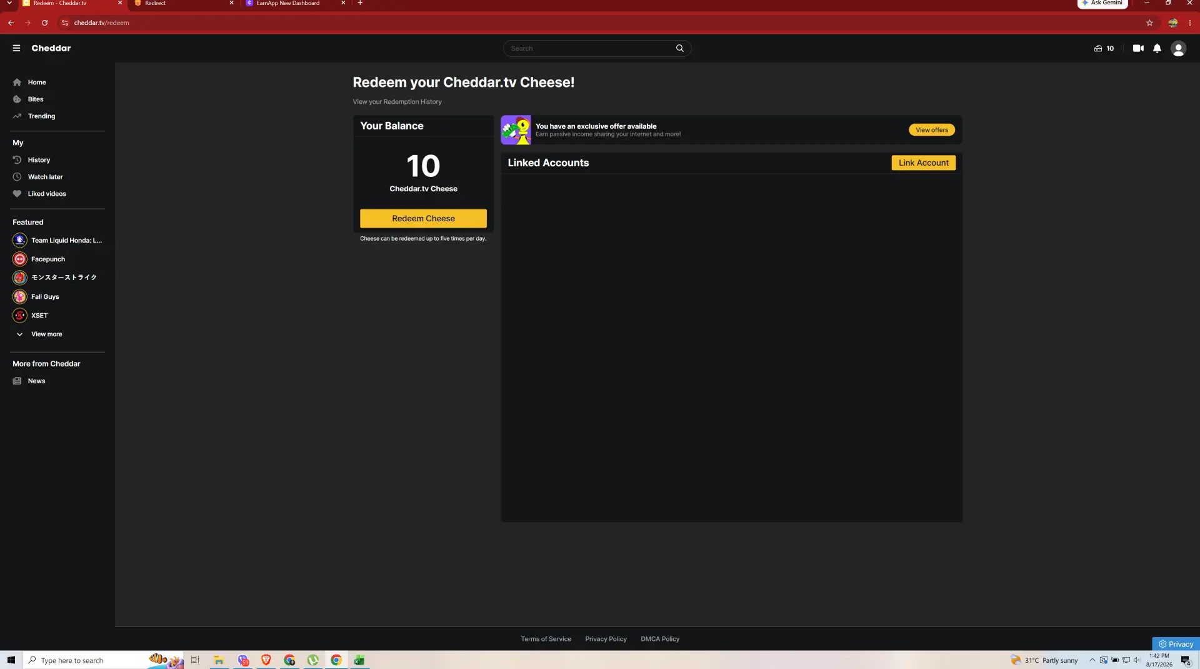The width and height of the screenshot is (1200, 669).
Task: Open Excel from the taskbar
Action: point(359,660)
